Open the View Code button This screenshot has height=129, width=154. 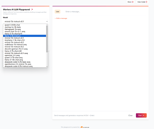[x=142, y=2]
